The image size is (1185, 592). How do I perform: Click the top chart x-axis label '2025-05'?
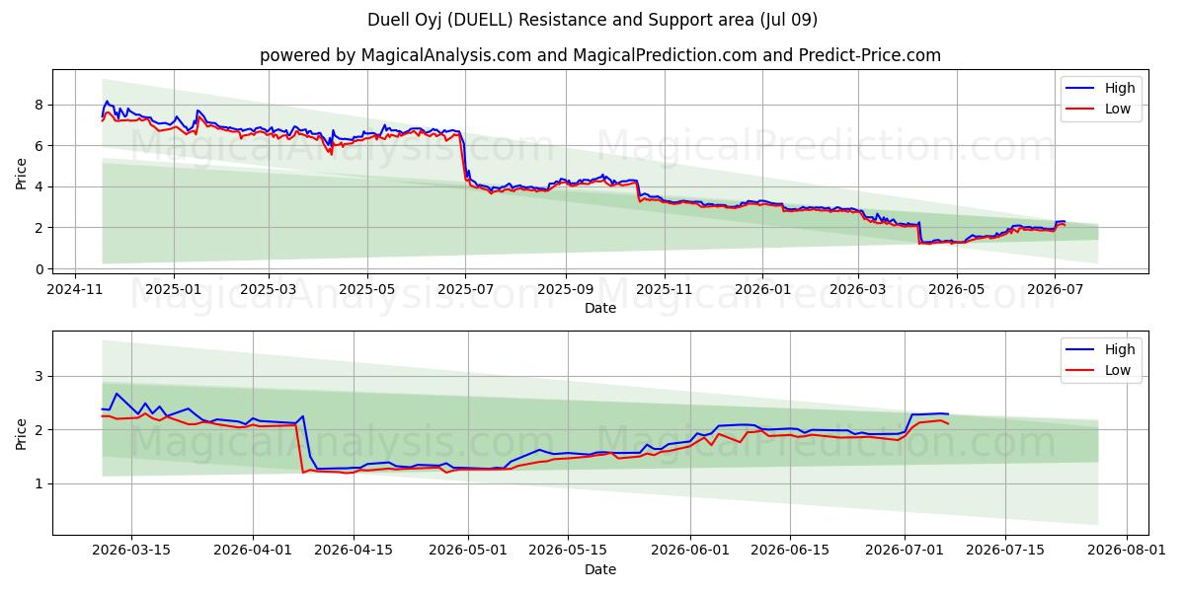pyautogui.click(x=367, y=291)
